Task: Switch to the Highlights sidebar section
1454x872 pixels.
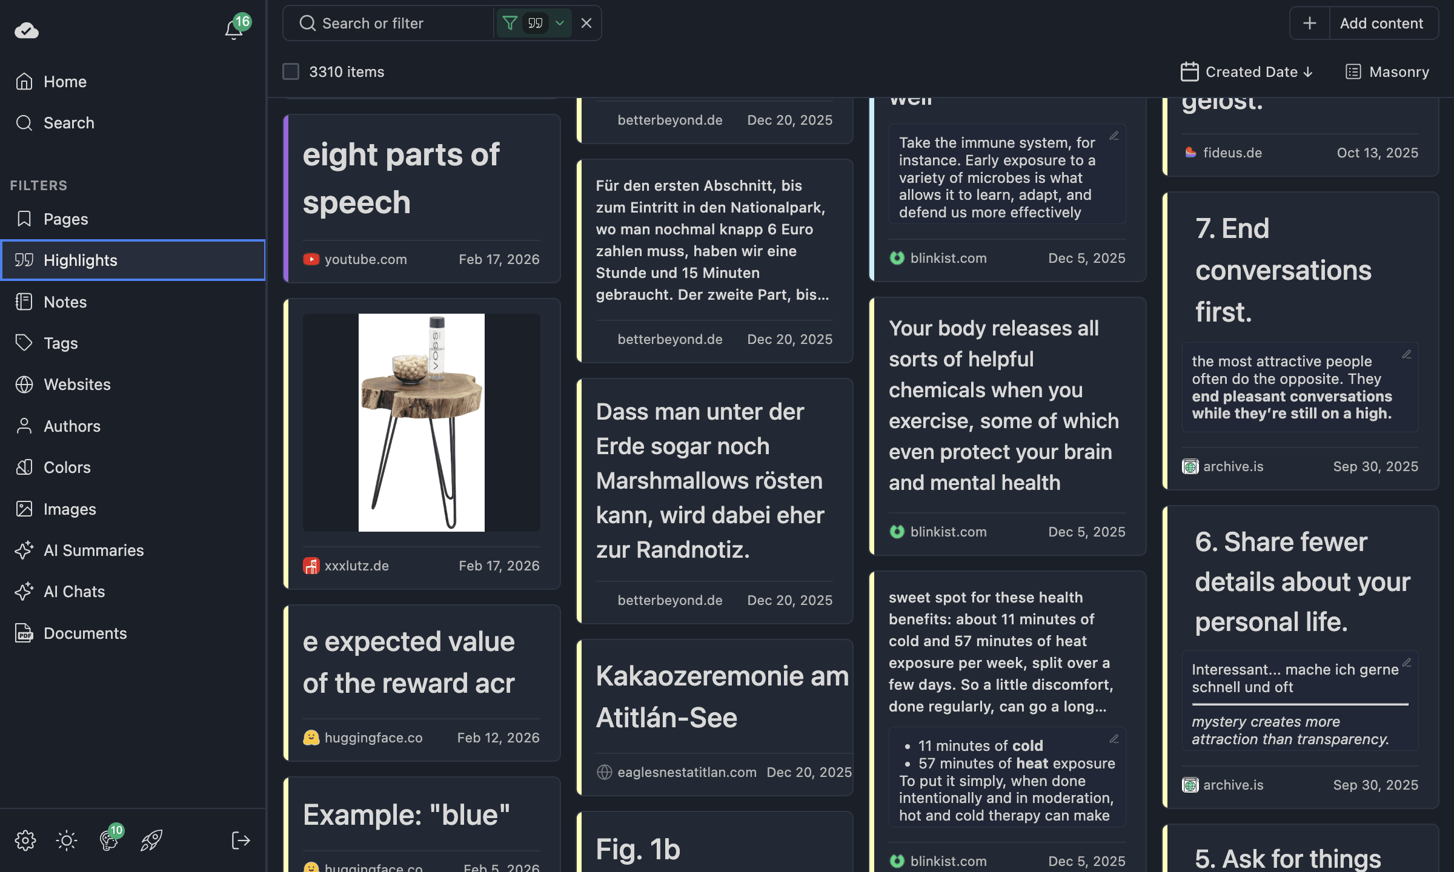Action: pyautogui.click(x=81, y=260)
